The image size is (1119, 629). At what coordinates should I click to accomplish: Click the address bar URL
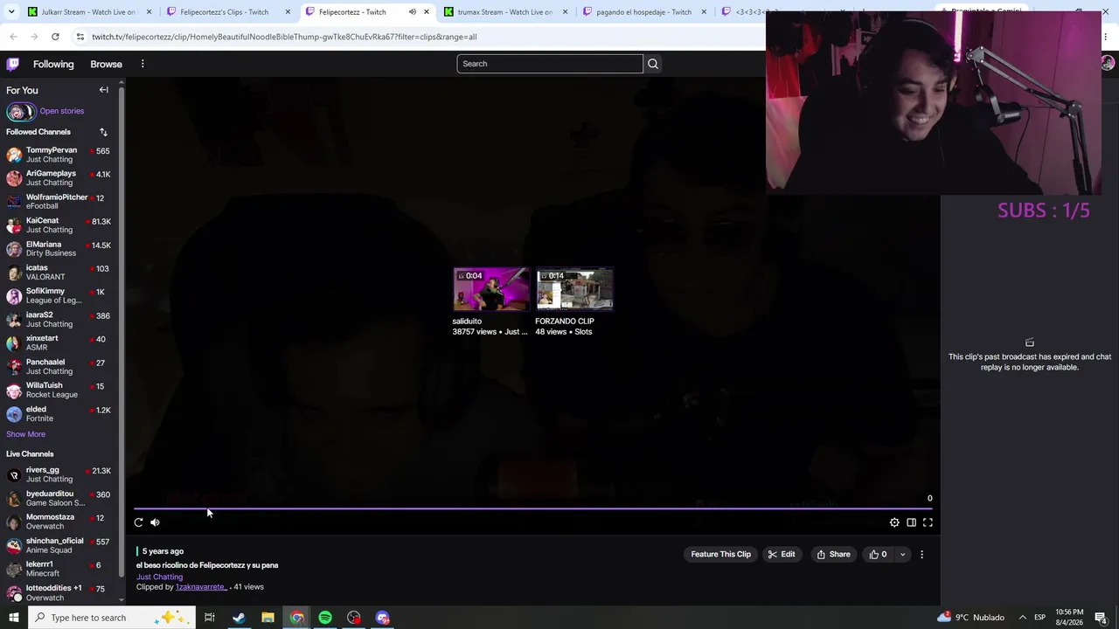284,37
